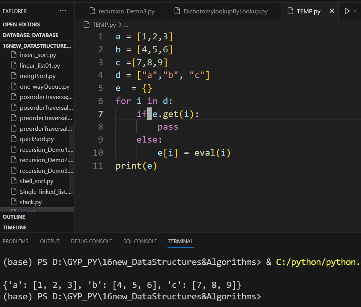
Task: Open the Explorer more actions ellipsis menu
Action: tap(63, 11)
